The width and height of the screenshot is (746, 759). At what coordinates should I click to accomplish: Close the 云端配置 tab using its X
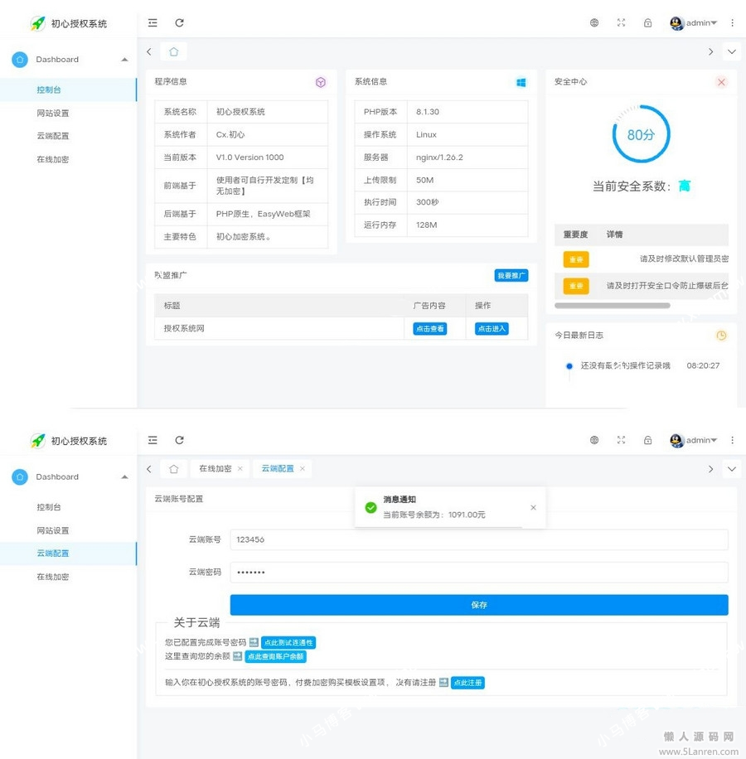click(x=303, y=469)
